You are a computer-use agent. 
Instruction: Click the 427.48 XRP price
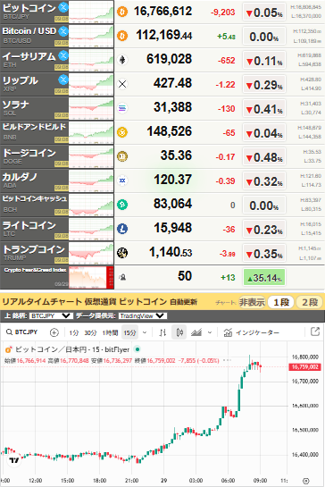click(x=173, y=83)
